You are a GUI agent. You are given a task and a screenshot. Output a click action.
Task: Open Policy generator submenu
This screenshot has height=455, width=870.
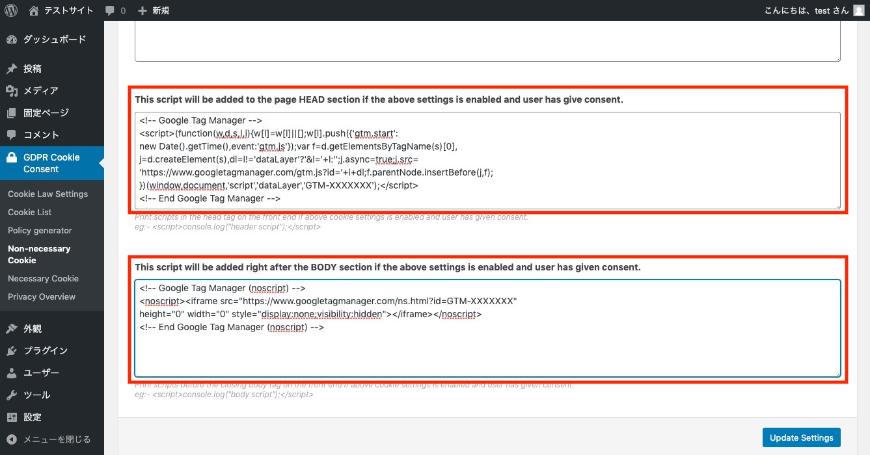pyautogui.click(x=40, y=230)
